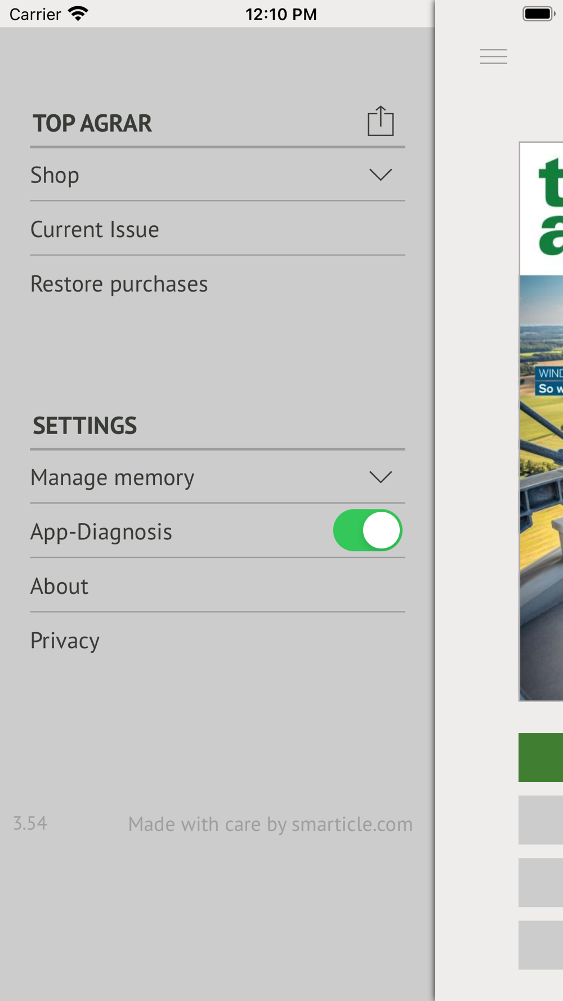Screen dimensions: 563x1001
Task: Expand the Manage memory chevron
Action: click(381, 477)
